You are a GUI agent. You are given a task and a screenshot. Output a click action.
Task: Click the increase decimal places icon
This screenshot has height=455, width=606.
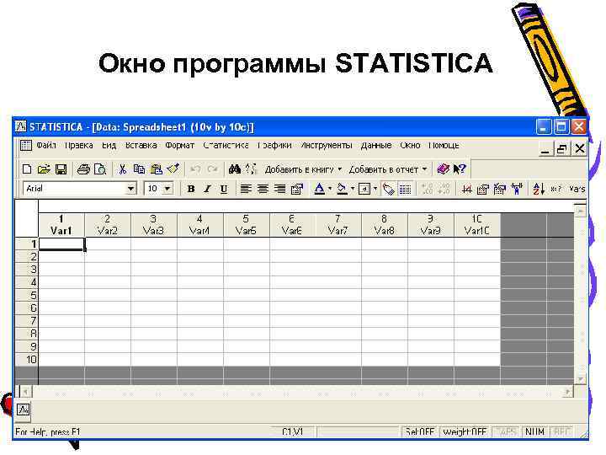(427, 189)
